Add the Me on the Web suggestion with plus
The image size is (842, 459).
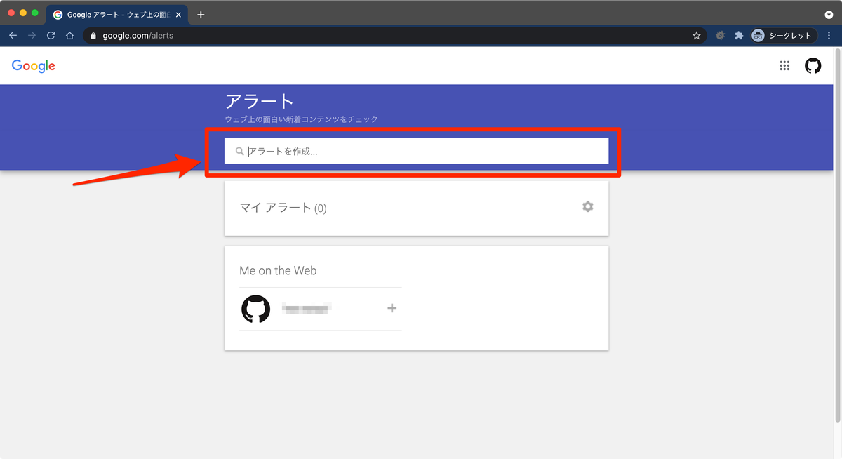(x=392, y=308)
